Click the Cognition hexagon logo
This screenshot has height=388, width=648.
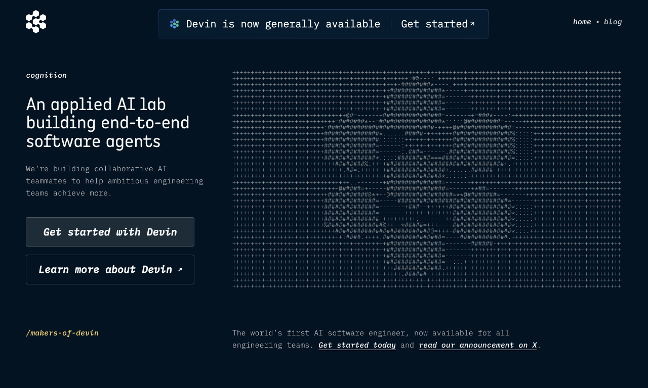point(36,22)
